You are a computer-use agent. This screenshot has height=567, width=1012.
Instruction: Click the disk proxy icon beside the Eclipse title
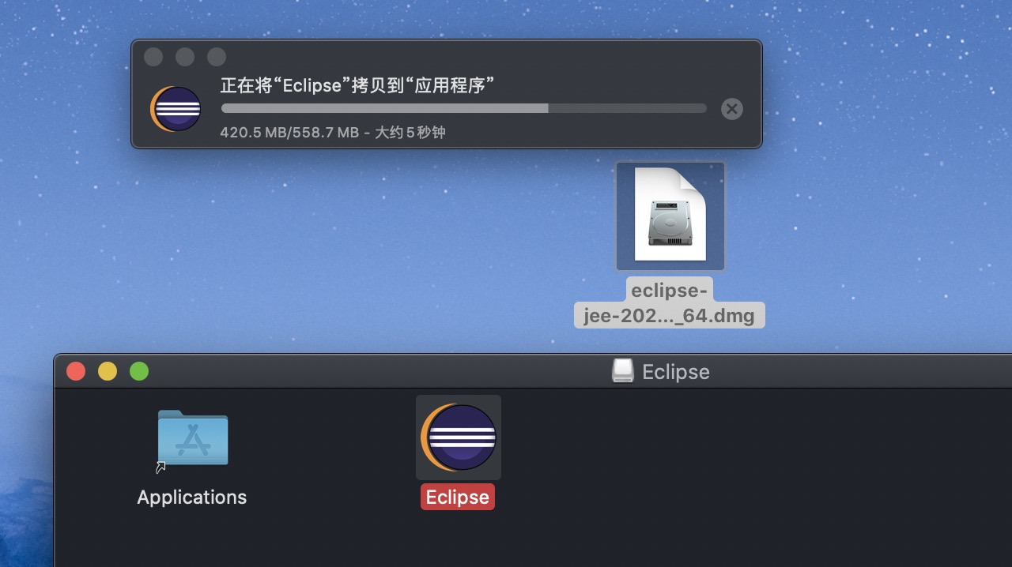pyautogui.click(x=623, y=371)
